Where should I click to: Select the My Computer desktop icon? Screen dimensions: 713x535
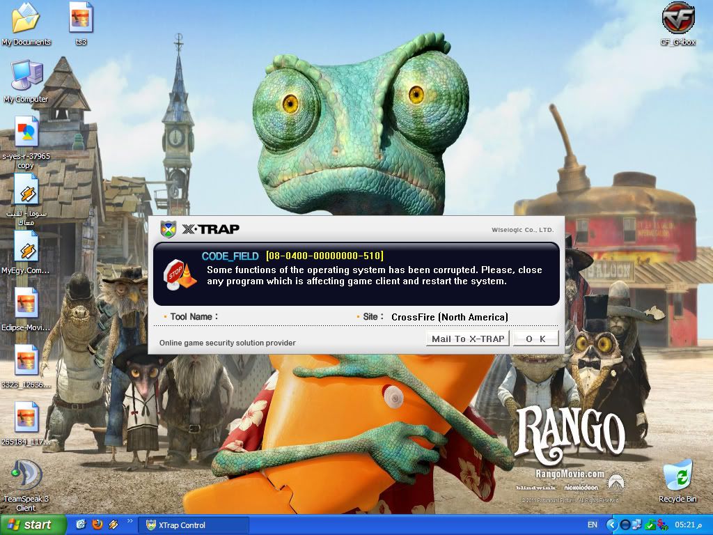click(26, 77)
